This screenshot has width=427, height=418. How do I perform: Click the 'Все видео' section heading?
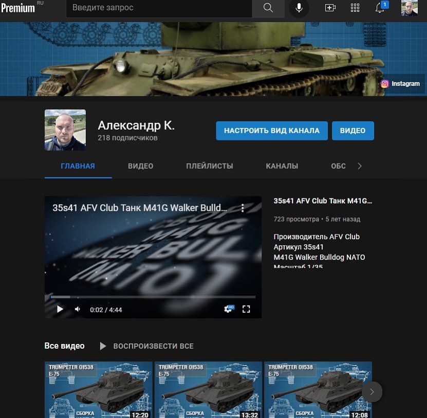tap(65, 346)
